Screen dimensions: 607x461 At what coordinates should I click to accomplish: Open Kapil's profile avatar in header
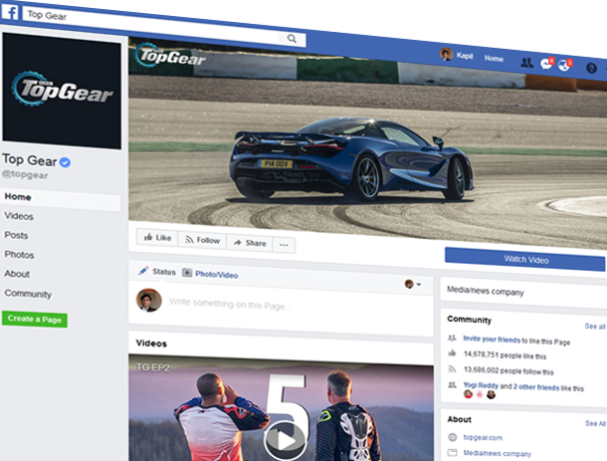[x=447, y=54]
